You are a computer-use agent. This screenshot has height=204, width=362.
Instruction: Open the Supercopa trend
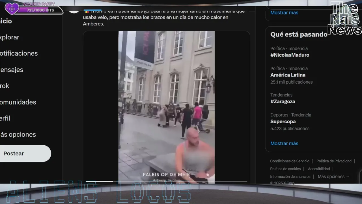283,122
